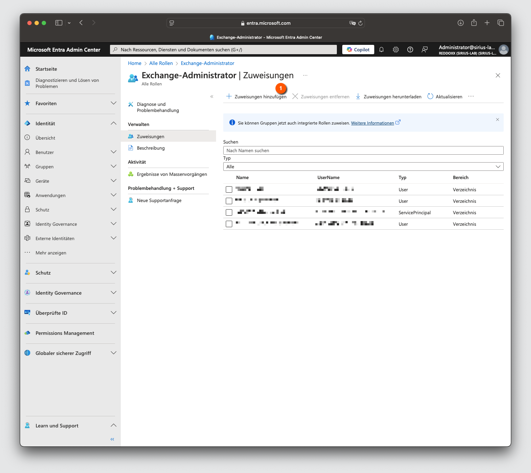531x473 pixels.
Task: Open a new tab with the plus icon
Action: (487, 23)
